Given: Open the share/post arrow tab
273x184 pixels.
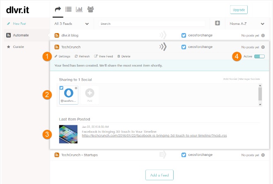Looking at the screenshot, I should [58, 9].
